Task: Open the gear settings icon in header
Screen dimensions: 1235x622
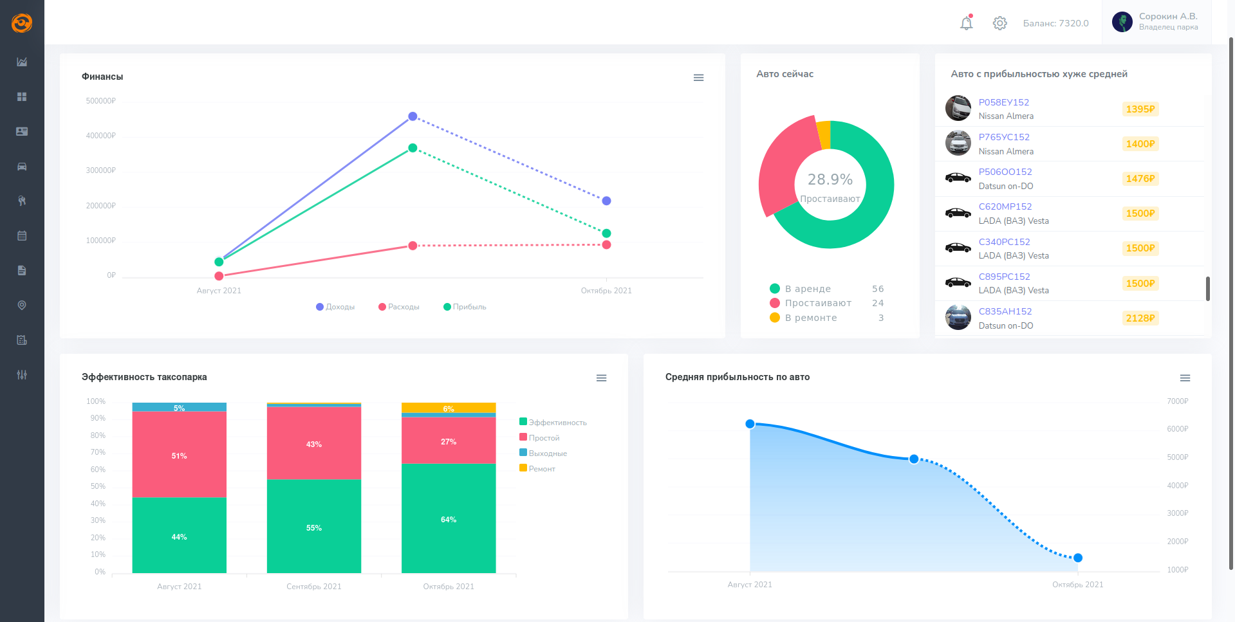Action: point(999,23)
